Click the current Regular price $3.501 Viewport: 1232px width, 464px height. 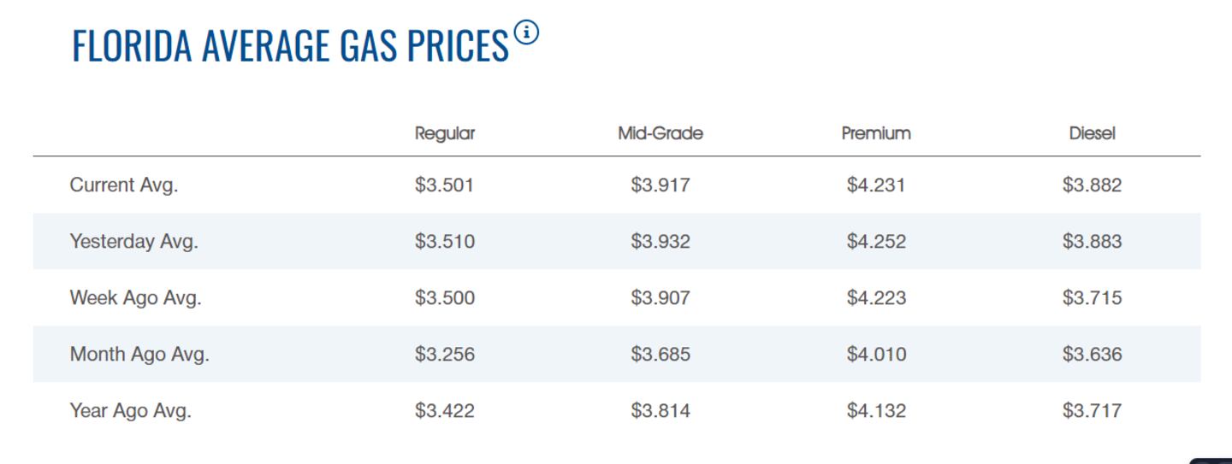pos(444,185)
